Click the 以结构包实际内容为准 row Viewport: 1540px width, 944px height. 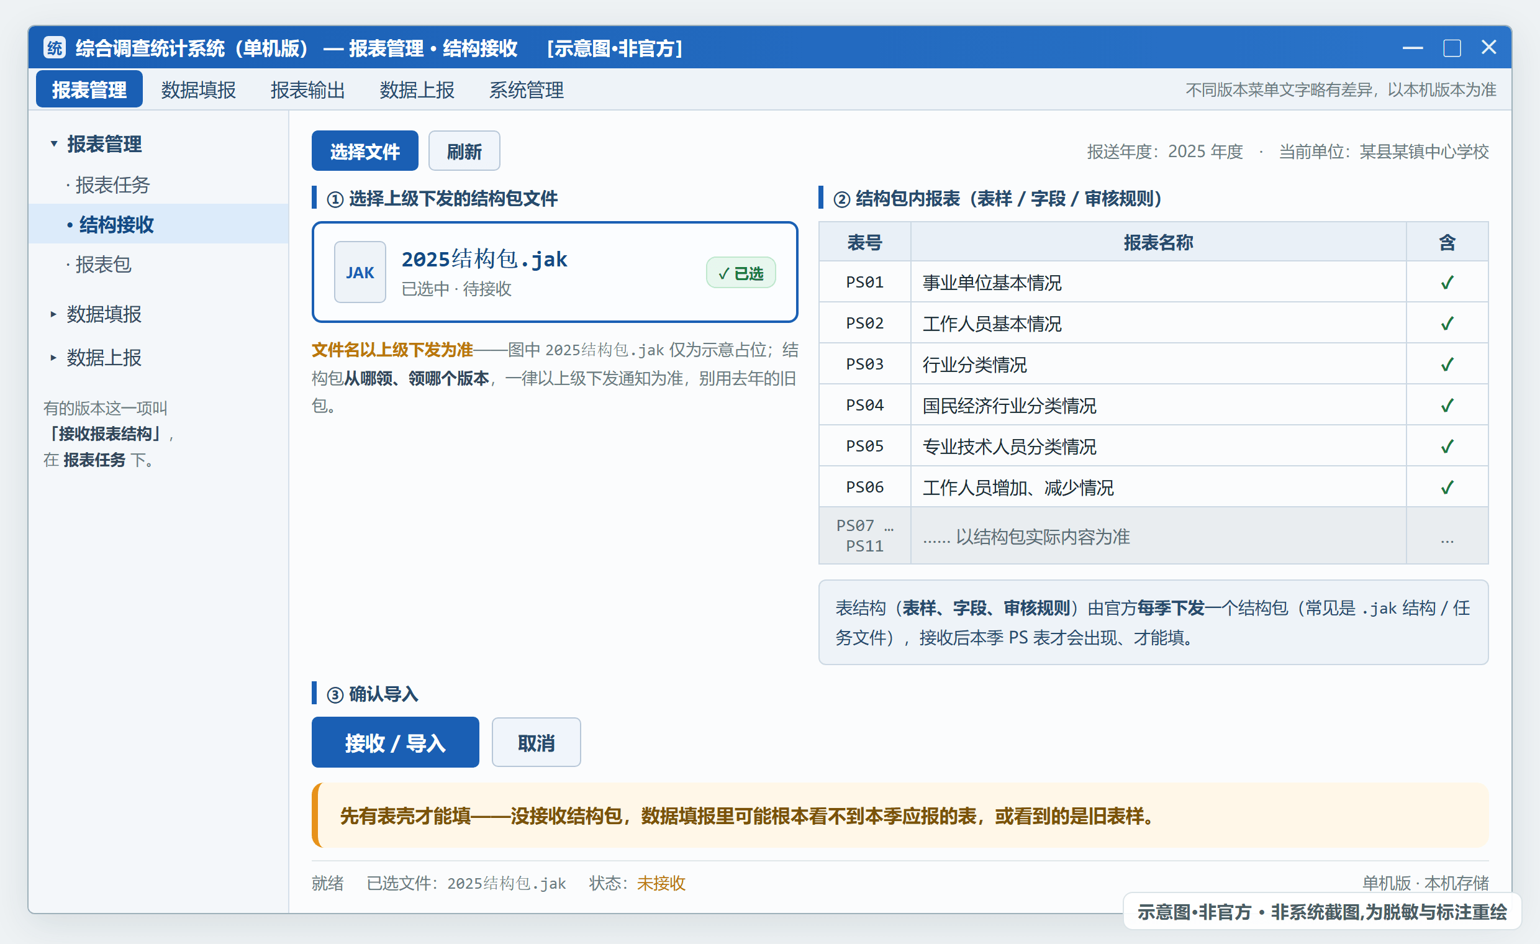click(1154, 536)
